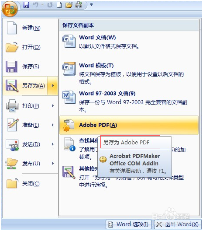Expand the 打印(P) submenu arrow
The height and width of the screenshot is (231, 203).
53,105
